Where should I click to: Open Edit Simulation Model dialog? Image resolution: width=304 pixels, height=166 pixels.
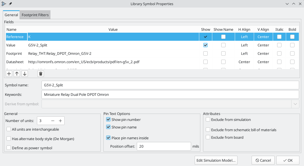tap(216, 160)
